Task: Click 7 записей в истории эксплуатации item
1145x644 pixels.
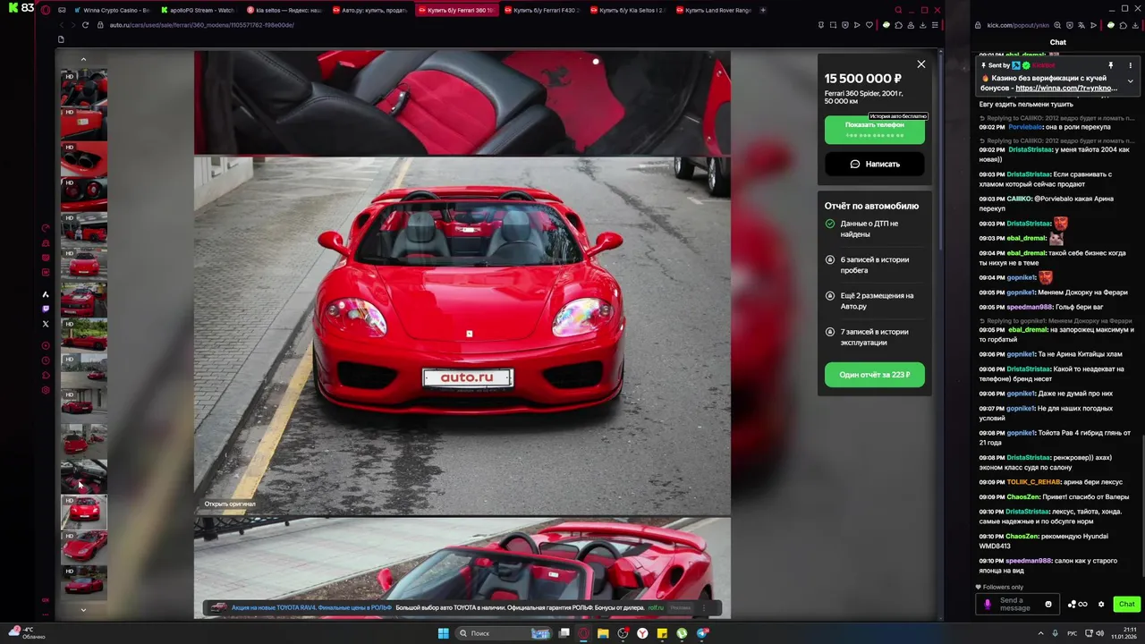Action: (x=874, y=337)
